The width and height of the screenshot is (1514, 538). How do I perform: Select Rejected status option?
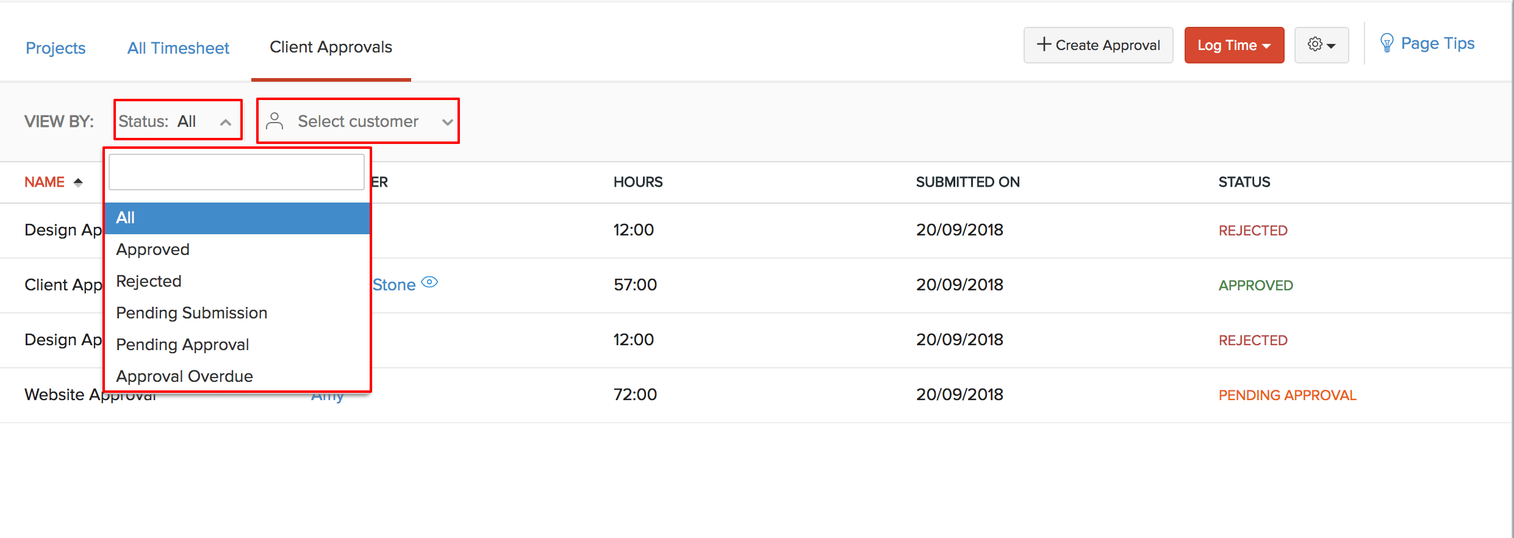(x=149, y=281)
